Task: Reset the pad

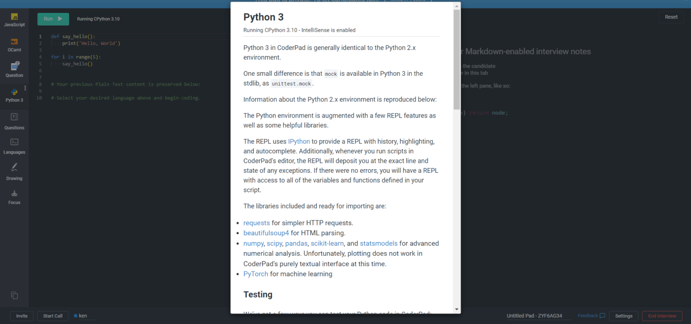Action: click(671, 17)
